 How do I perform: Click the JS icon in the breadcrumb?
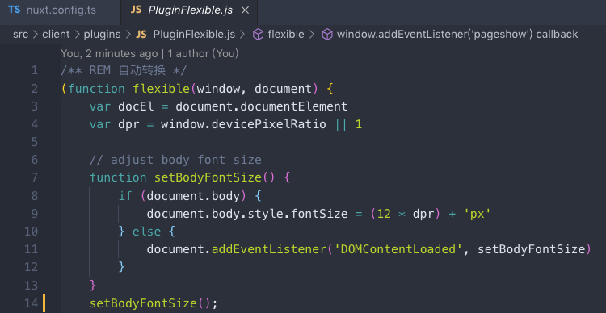[x=141, y=35]
